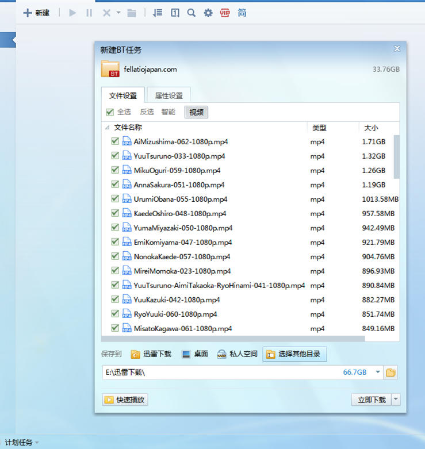Uncheck AnnaSakura-051-1080p.mp4 checkbox
Viewport: 425px width, 449px height.
(115, 184)
